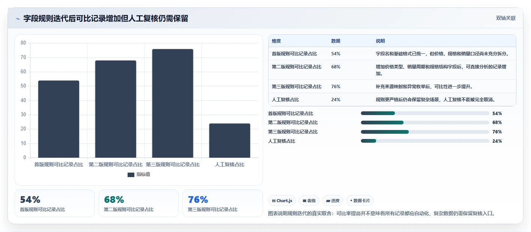This screenshot has height=232, width=531.
Task: Click description about 补充来源映射和异常枚举
Action: click(x=424, y=87)
